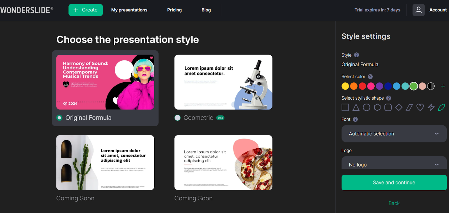Select the diamond stylistic shape

[x=399, y=107]
